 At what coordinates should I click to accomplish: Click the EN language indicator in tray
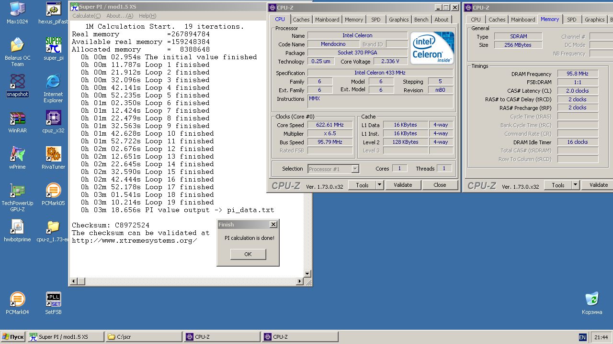582,337
